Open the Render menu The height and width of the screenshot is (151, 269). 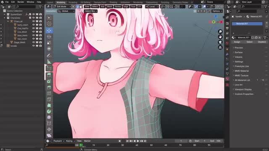(x=21, y=2)
